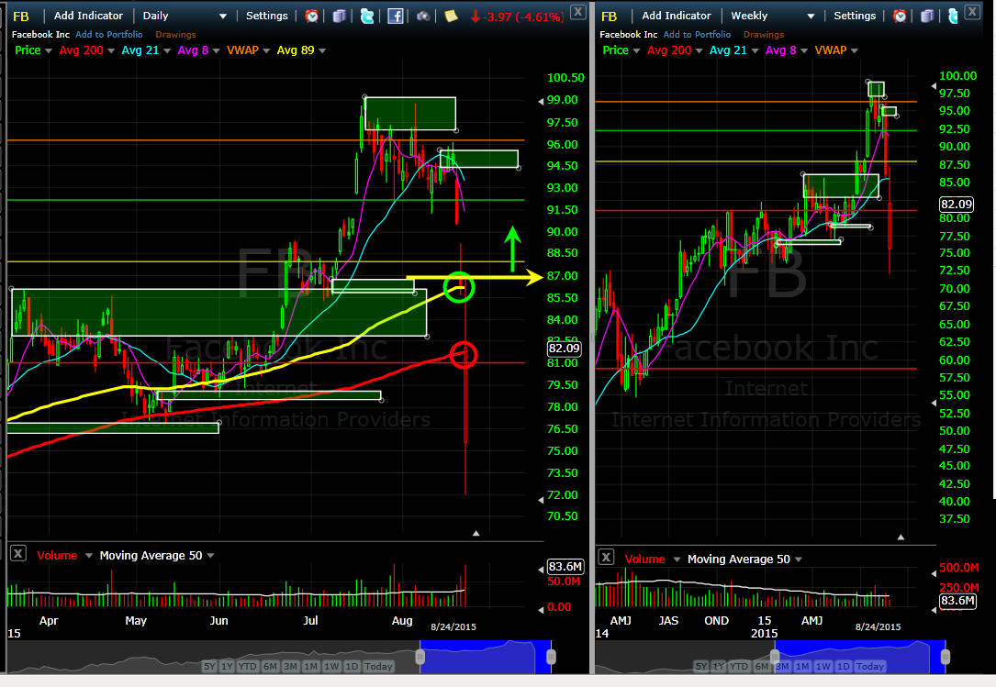Image resolution: width=996 pixels, height=687 pixels.
Task: Click the database stack icon in Weekly chart
Action: 927,16
